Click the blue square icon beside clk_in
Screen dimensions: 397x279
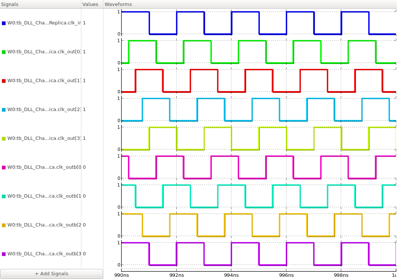click(x=4, y=23)
